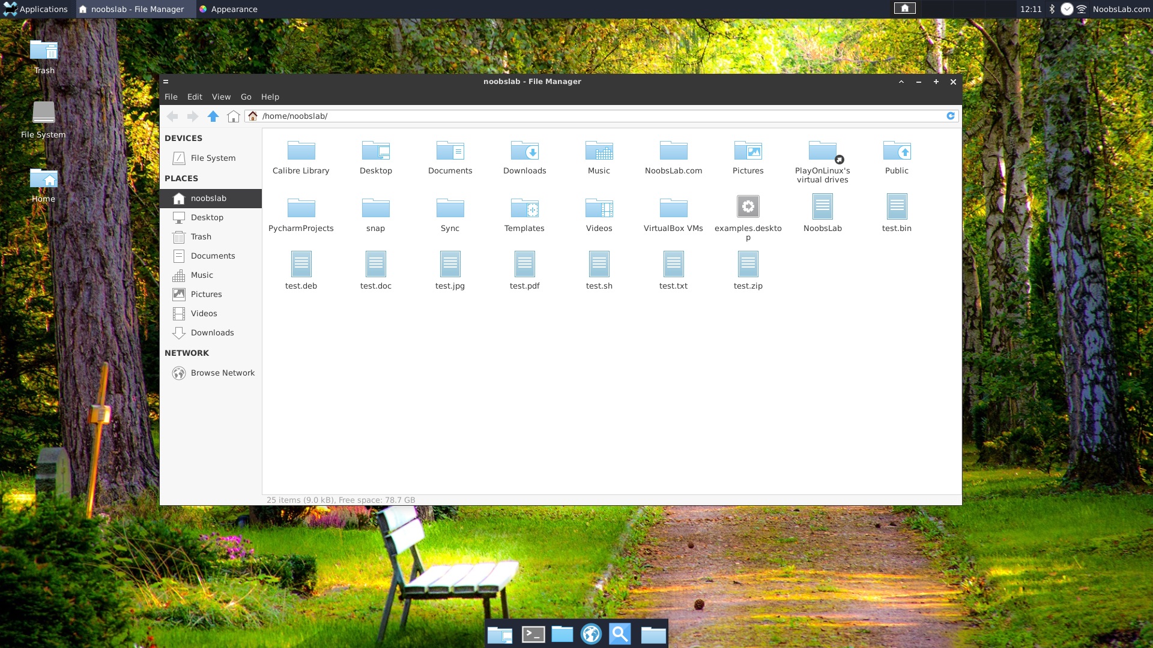Click the Wi-Fi indicator in the top panel

point(1082,9)
